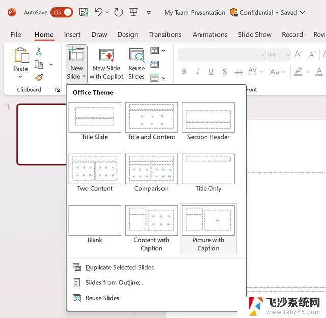Click the New Slide icon
The height and width of the screenshot is (318, 326).
(76, 54)
